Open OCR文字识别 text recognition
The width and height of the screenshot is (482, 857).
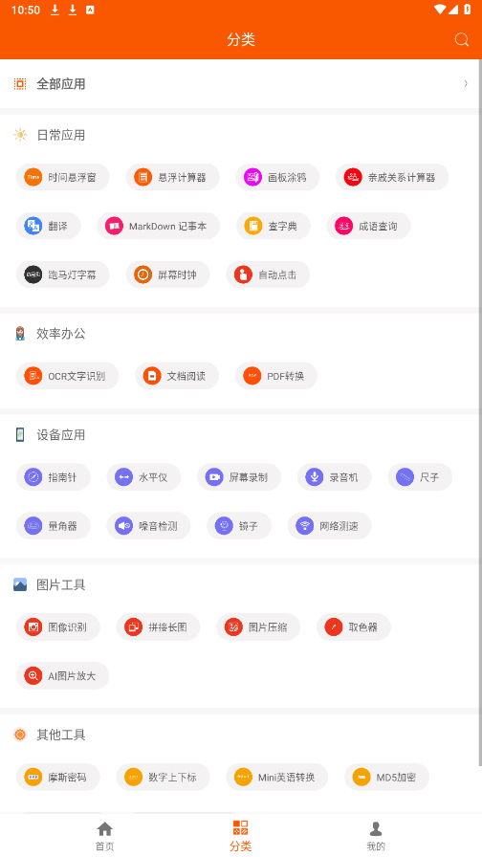pyautogui.click(x=67, y=376)
